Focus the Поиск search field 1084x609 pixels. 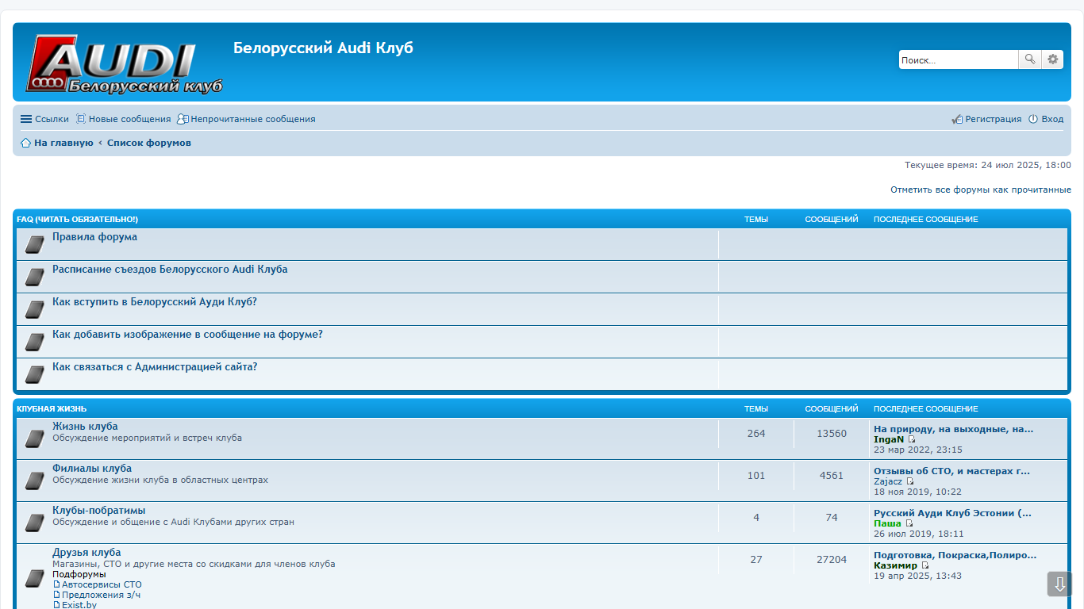[959, 59]
